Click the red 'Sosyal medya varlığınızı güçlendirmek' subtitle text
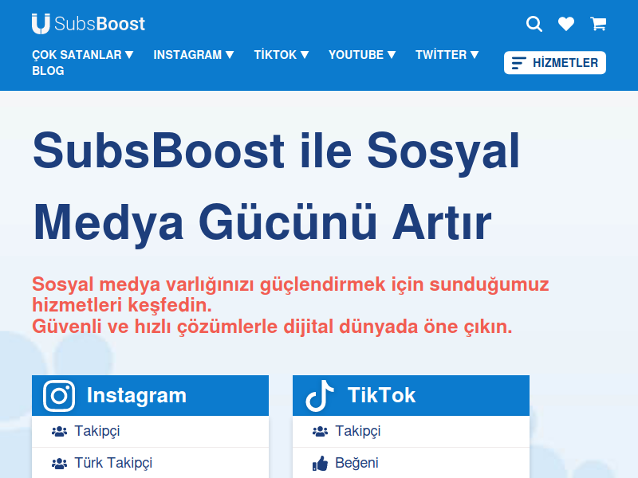This screenshot has height=478, width=638. [290, 305]
